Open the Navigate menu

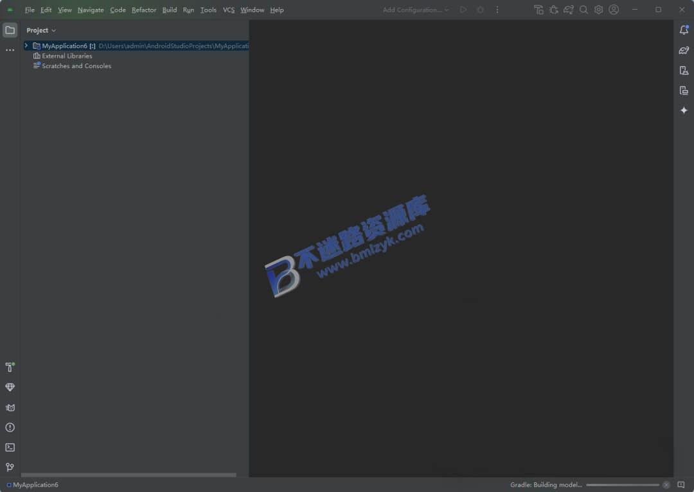91,10
